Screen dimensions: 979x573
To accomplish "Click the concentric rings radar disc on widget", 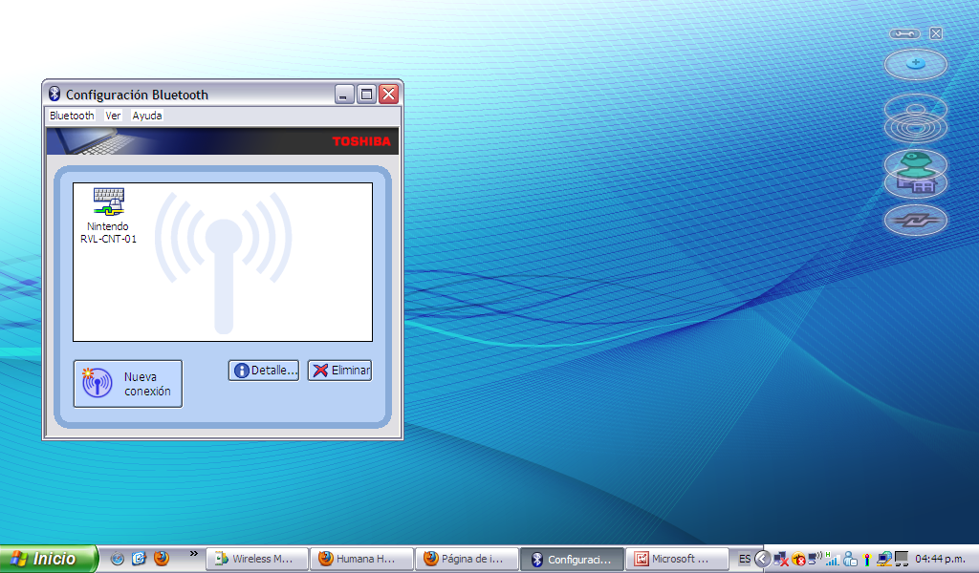I will [x=915, y=117].
